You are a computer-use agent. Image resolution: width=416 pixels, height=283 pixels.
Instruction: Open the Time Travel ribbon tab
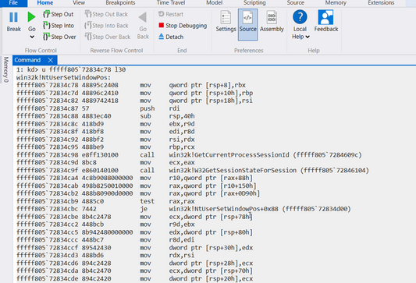[171, 3]
